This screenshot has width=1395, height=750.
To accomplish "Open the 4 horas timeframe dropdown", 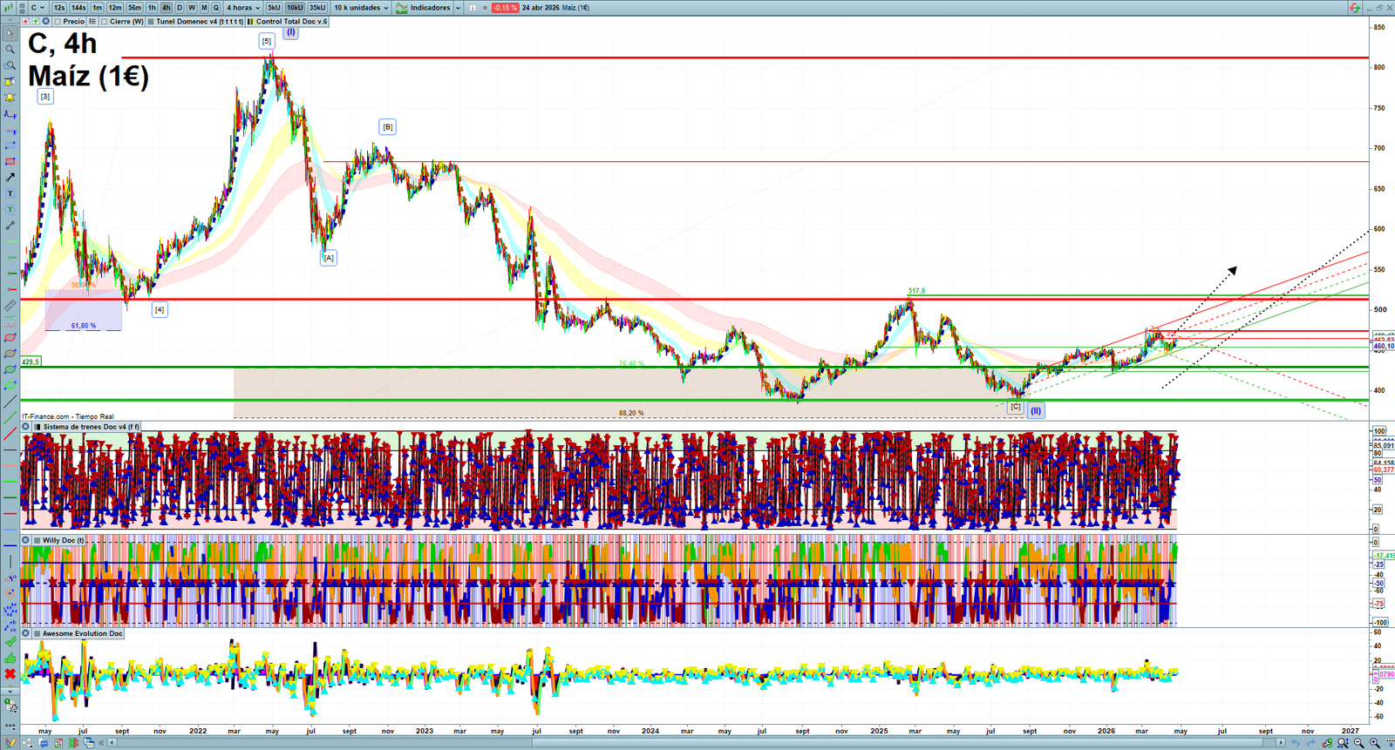I will click(243, 8).
